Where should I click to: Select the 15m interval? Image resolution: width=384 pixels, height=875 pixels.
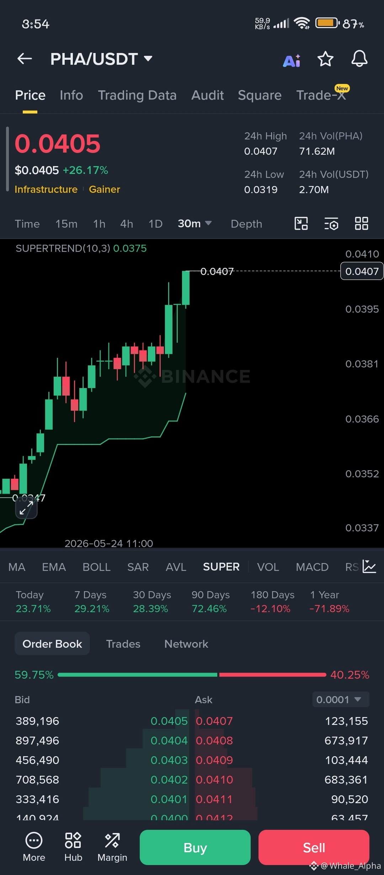coord(66,224)
